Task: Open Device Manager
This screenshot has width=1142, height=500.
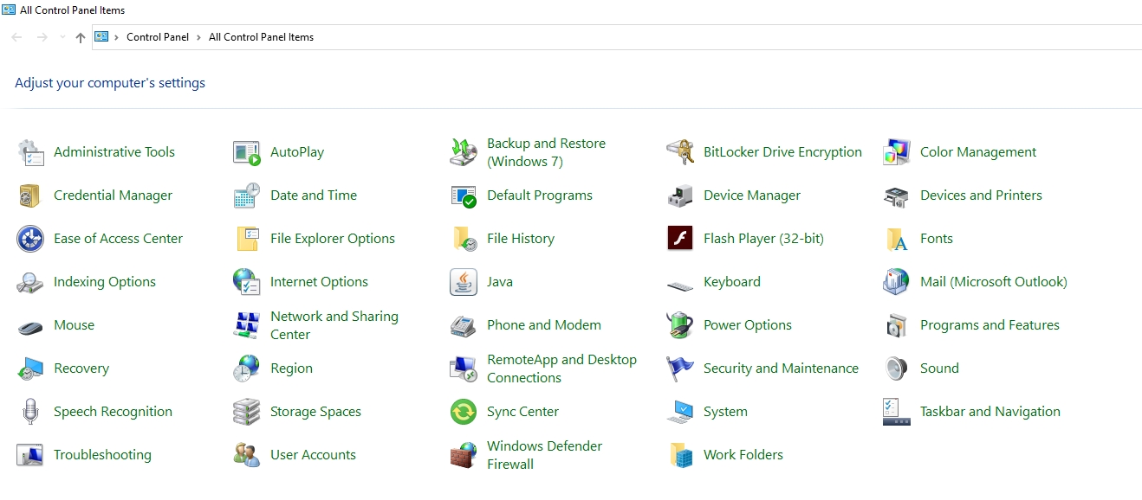Action: tap(751, 195)
